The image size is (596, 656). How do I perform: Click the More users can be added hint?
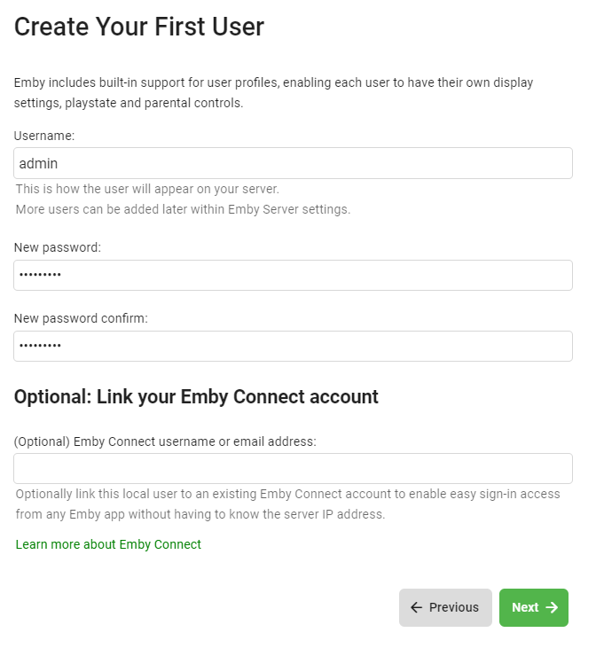(x=183, y=209)
